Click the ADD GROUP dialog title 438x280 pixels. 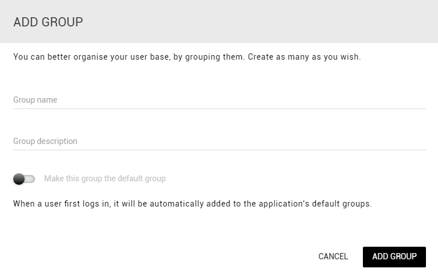pos(48,22)
